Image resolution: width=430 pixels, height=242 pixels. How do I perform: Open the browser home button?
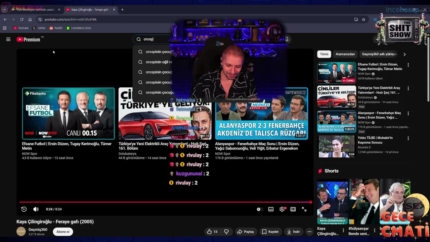(x=30, y=19)
